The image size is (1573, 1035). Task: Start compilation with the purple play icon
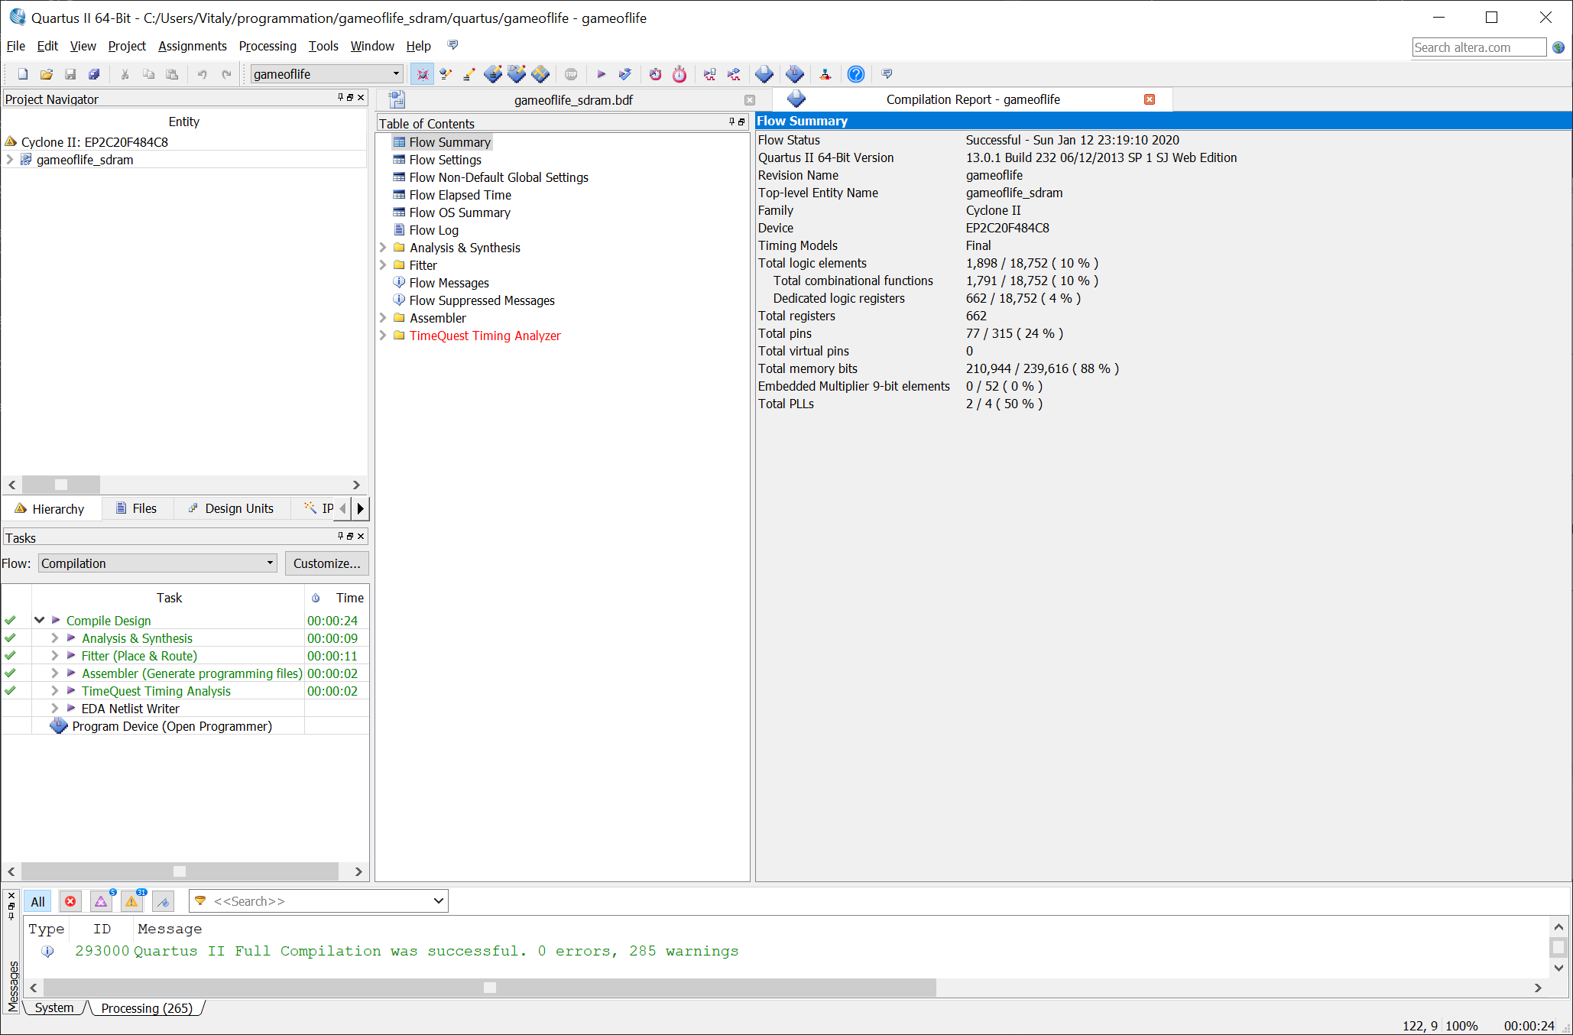(x=601, y=74)
